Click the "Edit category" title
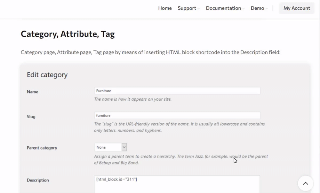Screen dimensions: 320x193 point(47,75)
